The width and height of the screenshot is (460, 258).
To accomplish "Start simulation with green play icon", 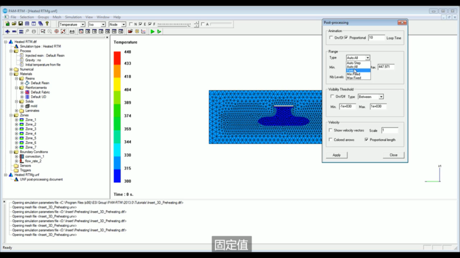I will click(x=153, y=31).
